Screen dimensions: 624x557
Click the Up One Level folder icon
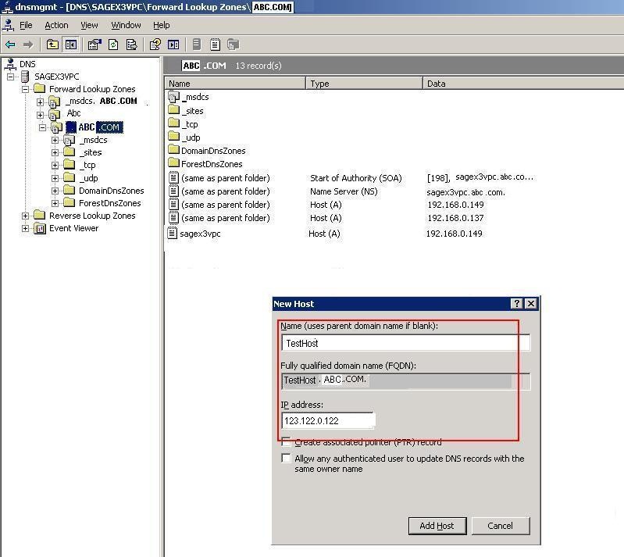point(52,45)
